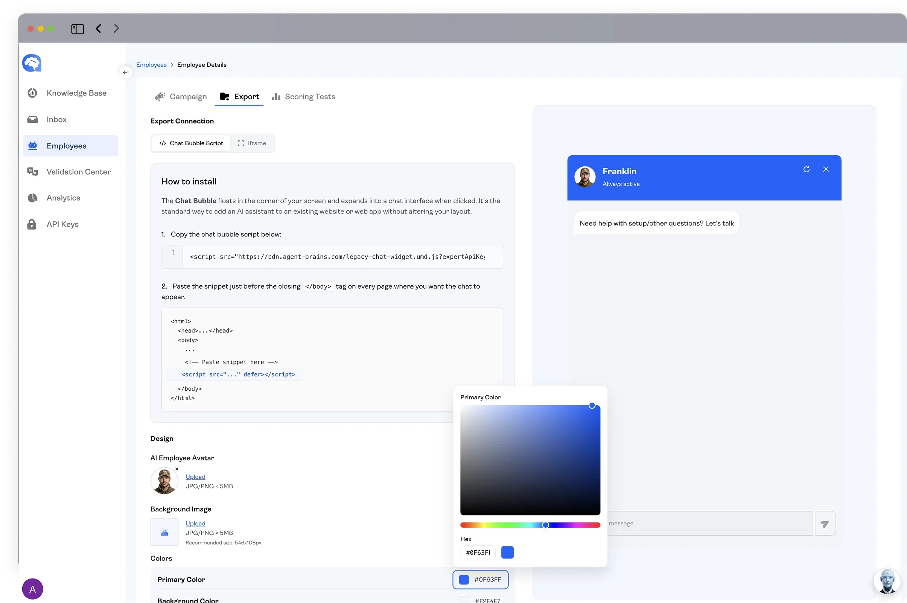907x603 pixels.
Task: Open the floating robot chat bubble
Action: tap(887, 581)
